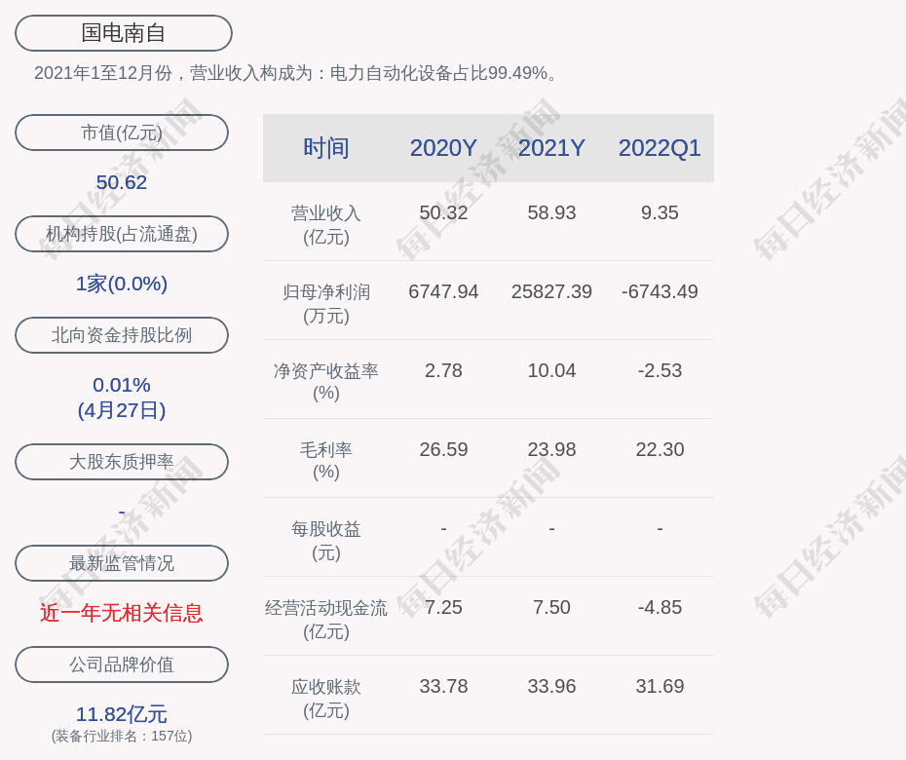Select receivables value 31.69

(660, 687)
